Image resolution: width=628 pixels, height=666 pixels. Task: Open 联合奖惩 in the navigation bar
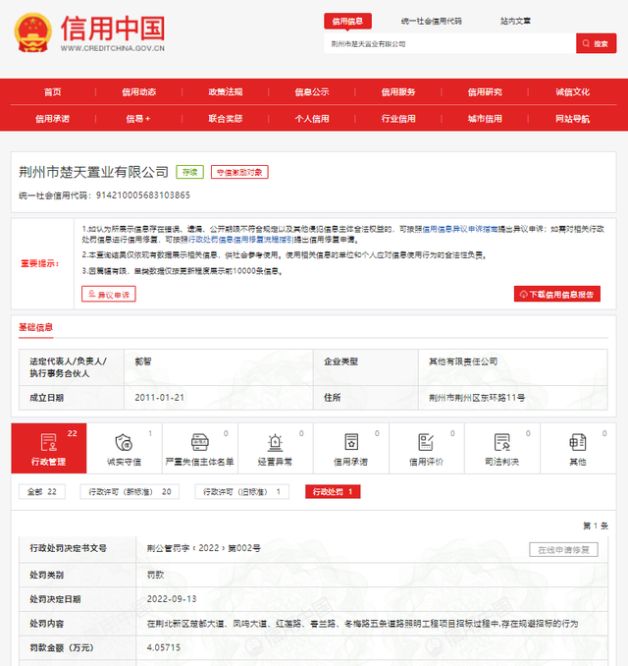tap(226, 119)
